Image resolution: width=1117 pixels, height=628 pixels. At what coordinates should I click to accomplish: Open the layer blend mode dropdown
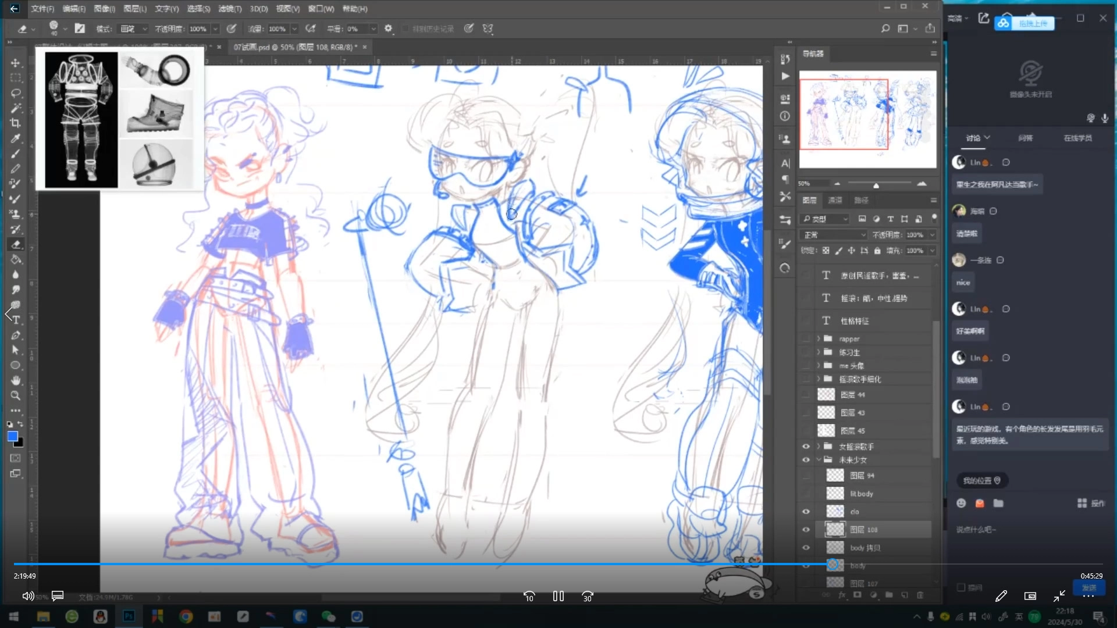834,235
